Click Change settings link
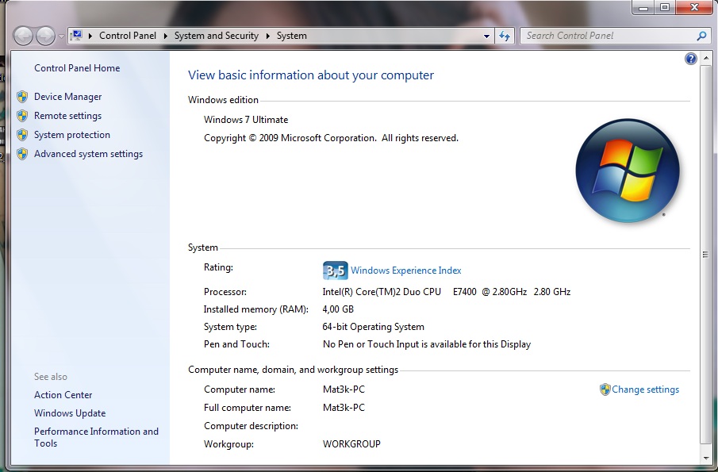 point(645,389)
